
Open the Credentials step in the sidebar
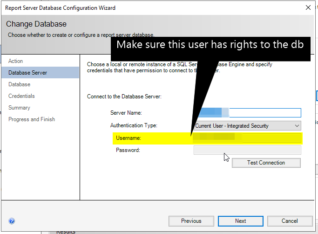(21, 96)
